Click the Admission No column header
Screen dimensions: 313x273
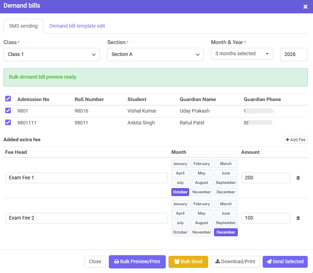33,99
